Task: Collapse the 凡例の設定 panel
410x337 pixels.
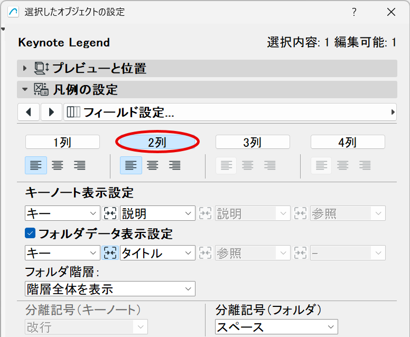Action: coord(25,90)
